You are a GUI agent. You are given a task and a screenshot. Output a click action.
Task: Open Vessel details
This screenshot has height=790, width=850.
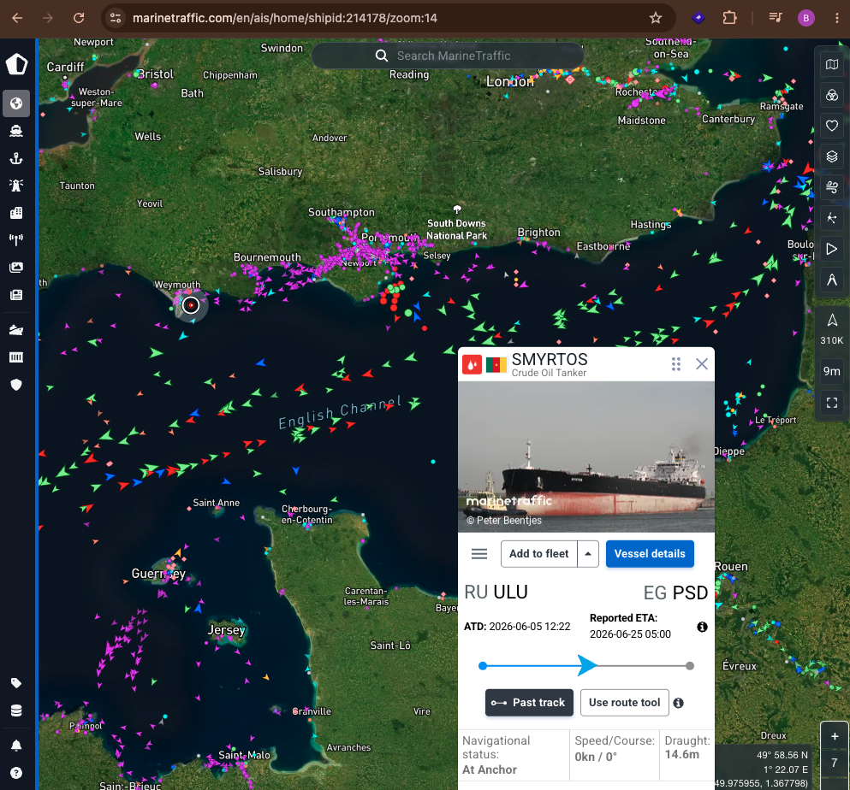[650, 554]
